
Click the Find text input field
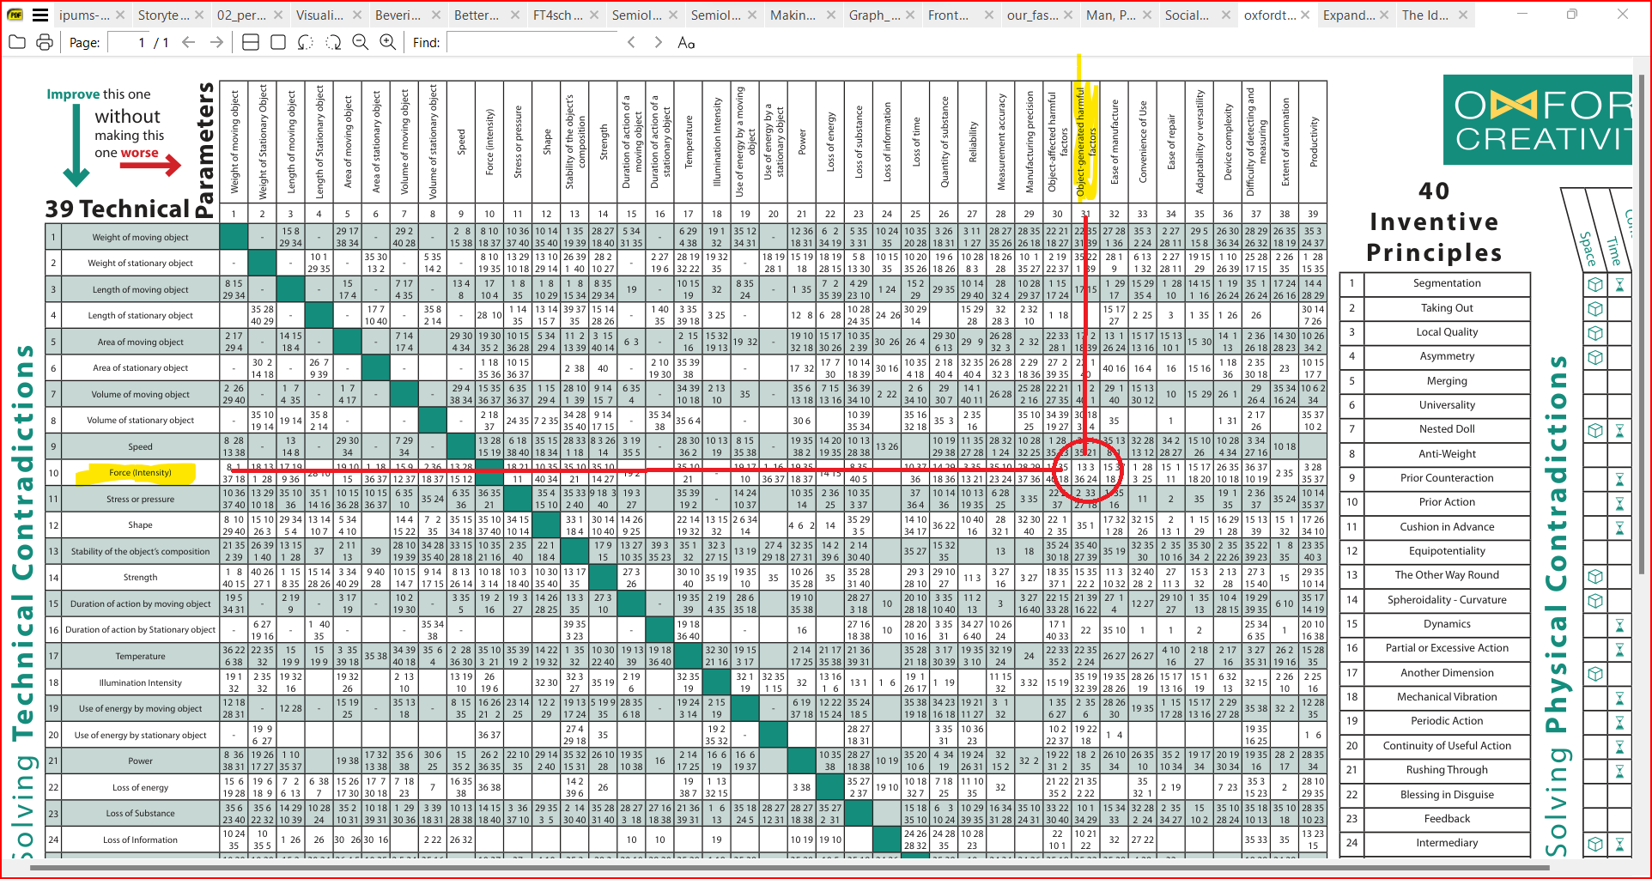(x=532, y=42)
